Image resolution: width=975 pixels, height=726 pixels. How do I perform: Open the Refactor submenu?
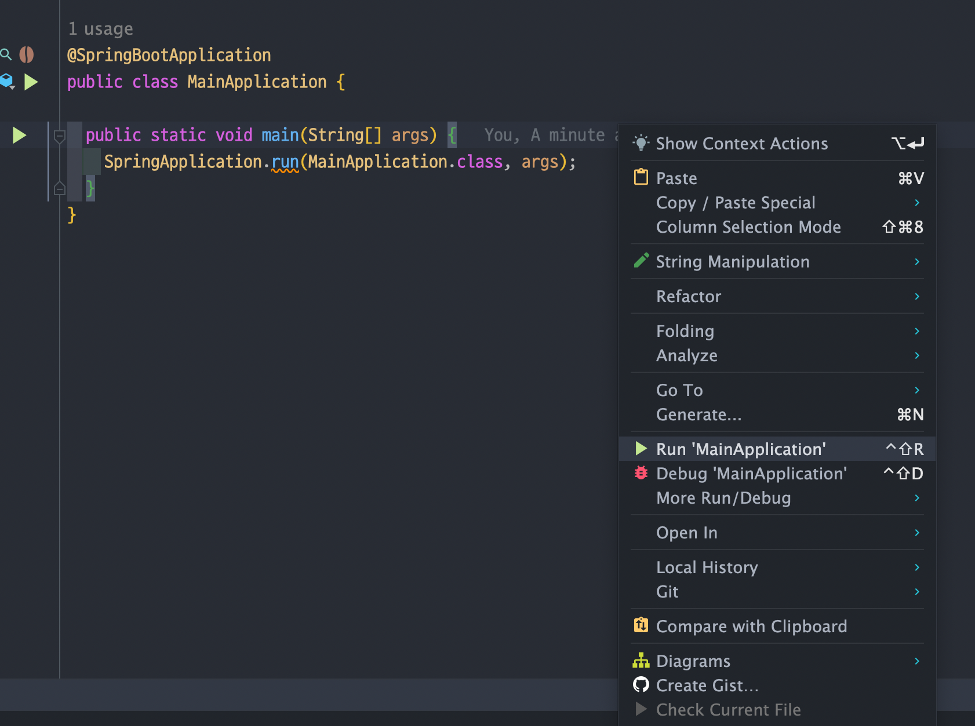tap(777, 296)
